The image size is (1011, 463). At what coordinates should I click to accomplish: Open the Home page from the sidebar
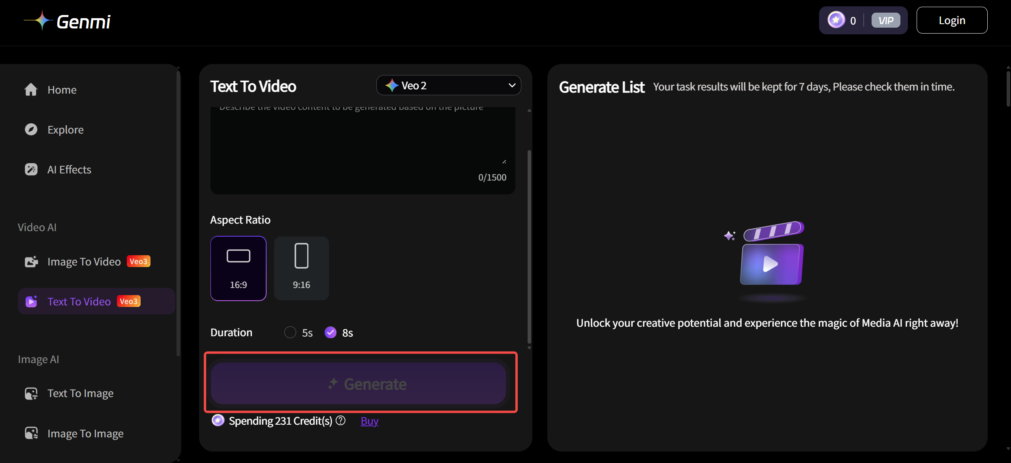[62, 89]
